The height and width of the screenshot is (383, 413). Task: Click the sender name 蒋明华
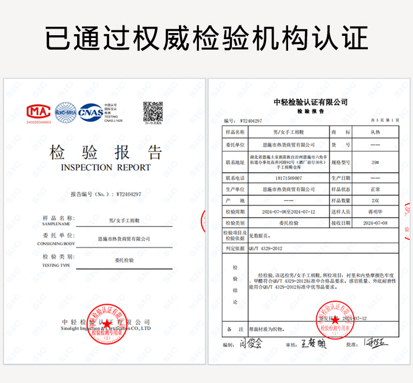point(376,212)
